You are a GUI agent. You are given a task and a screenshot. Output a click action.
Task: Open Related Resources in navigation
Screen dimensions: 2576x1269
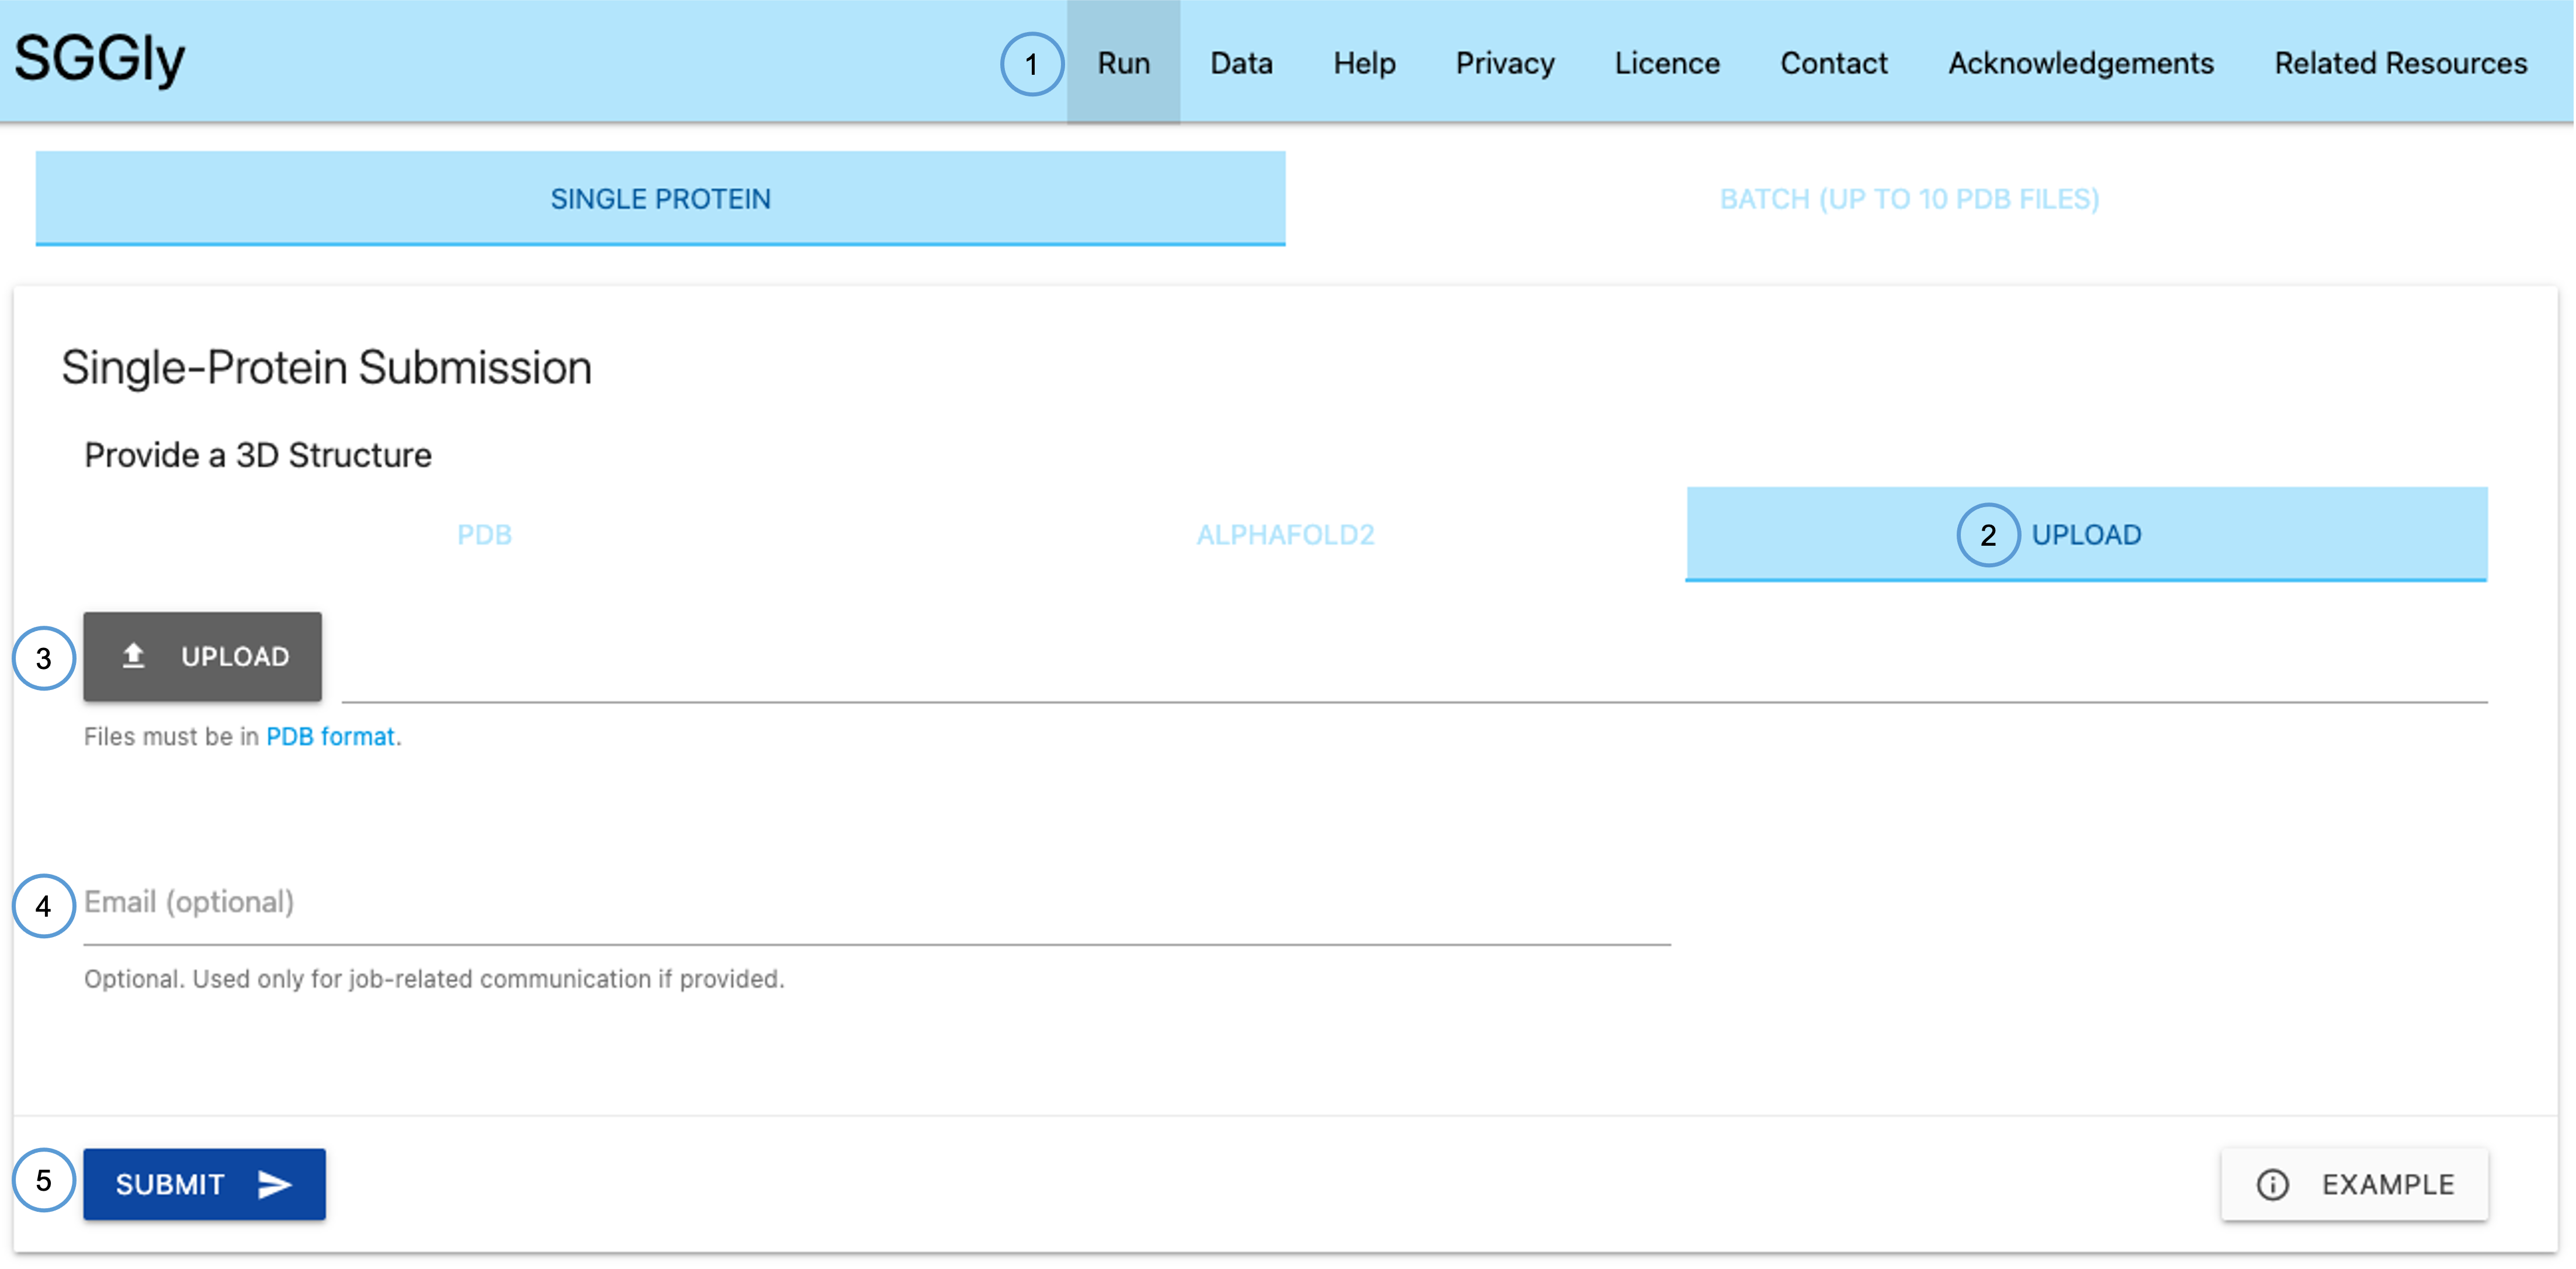point(2400,63)
